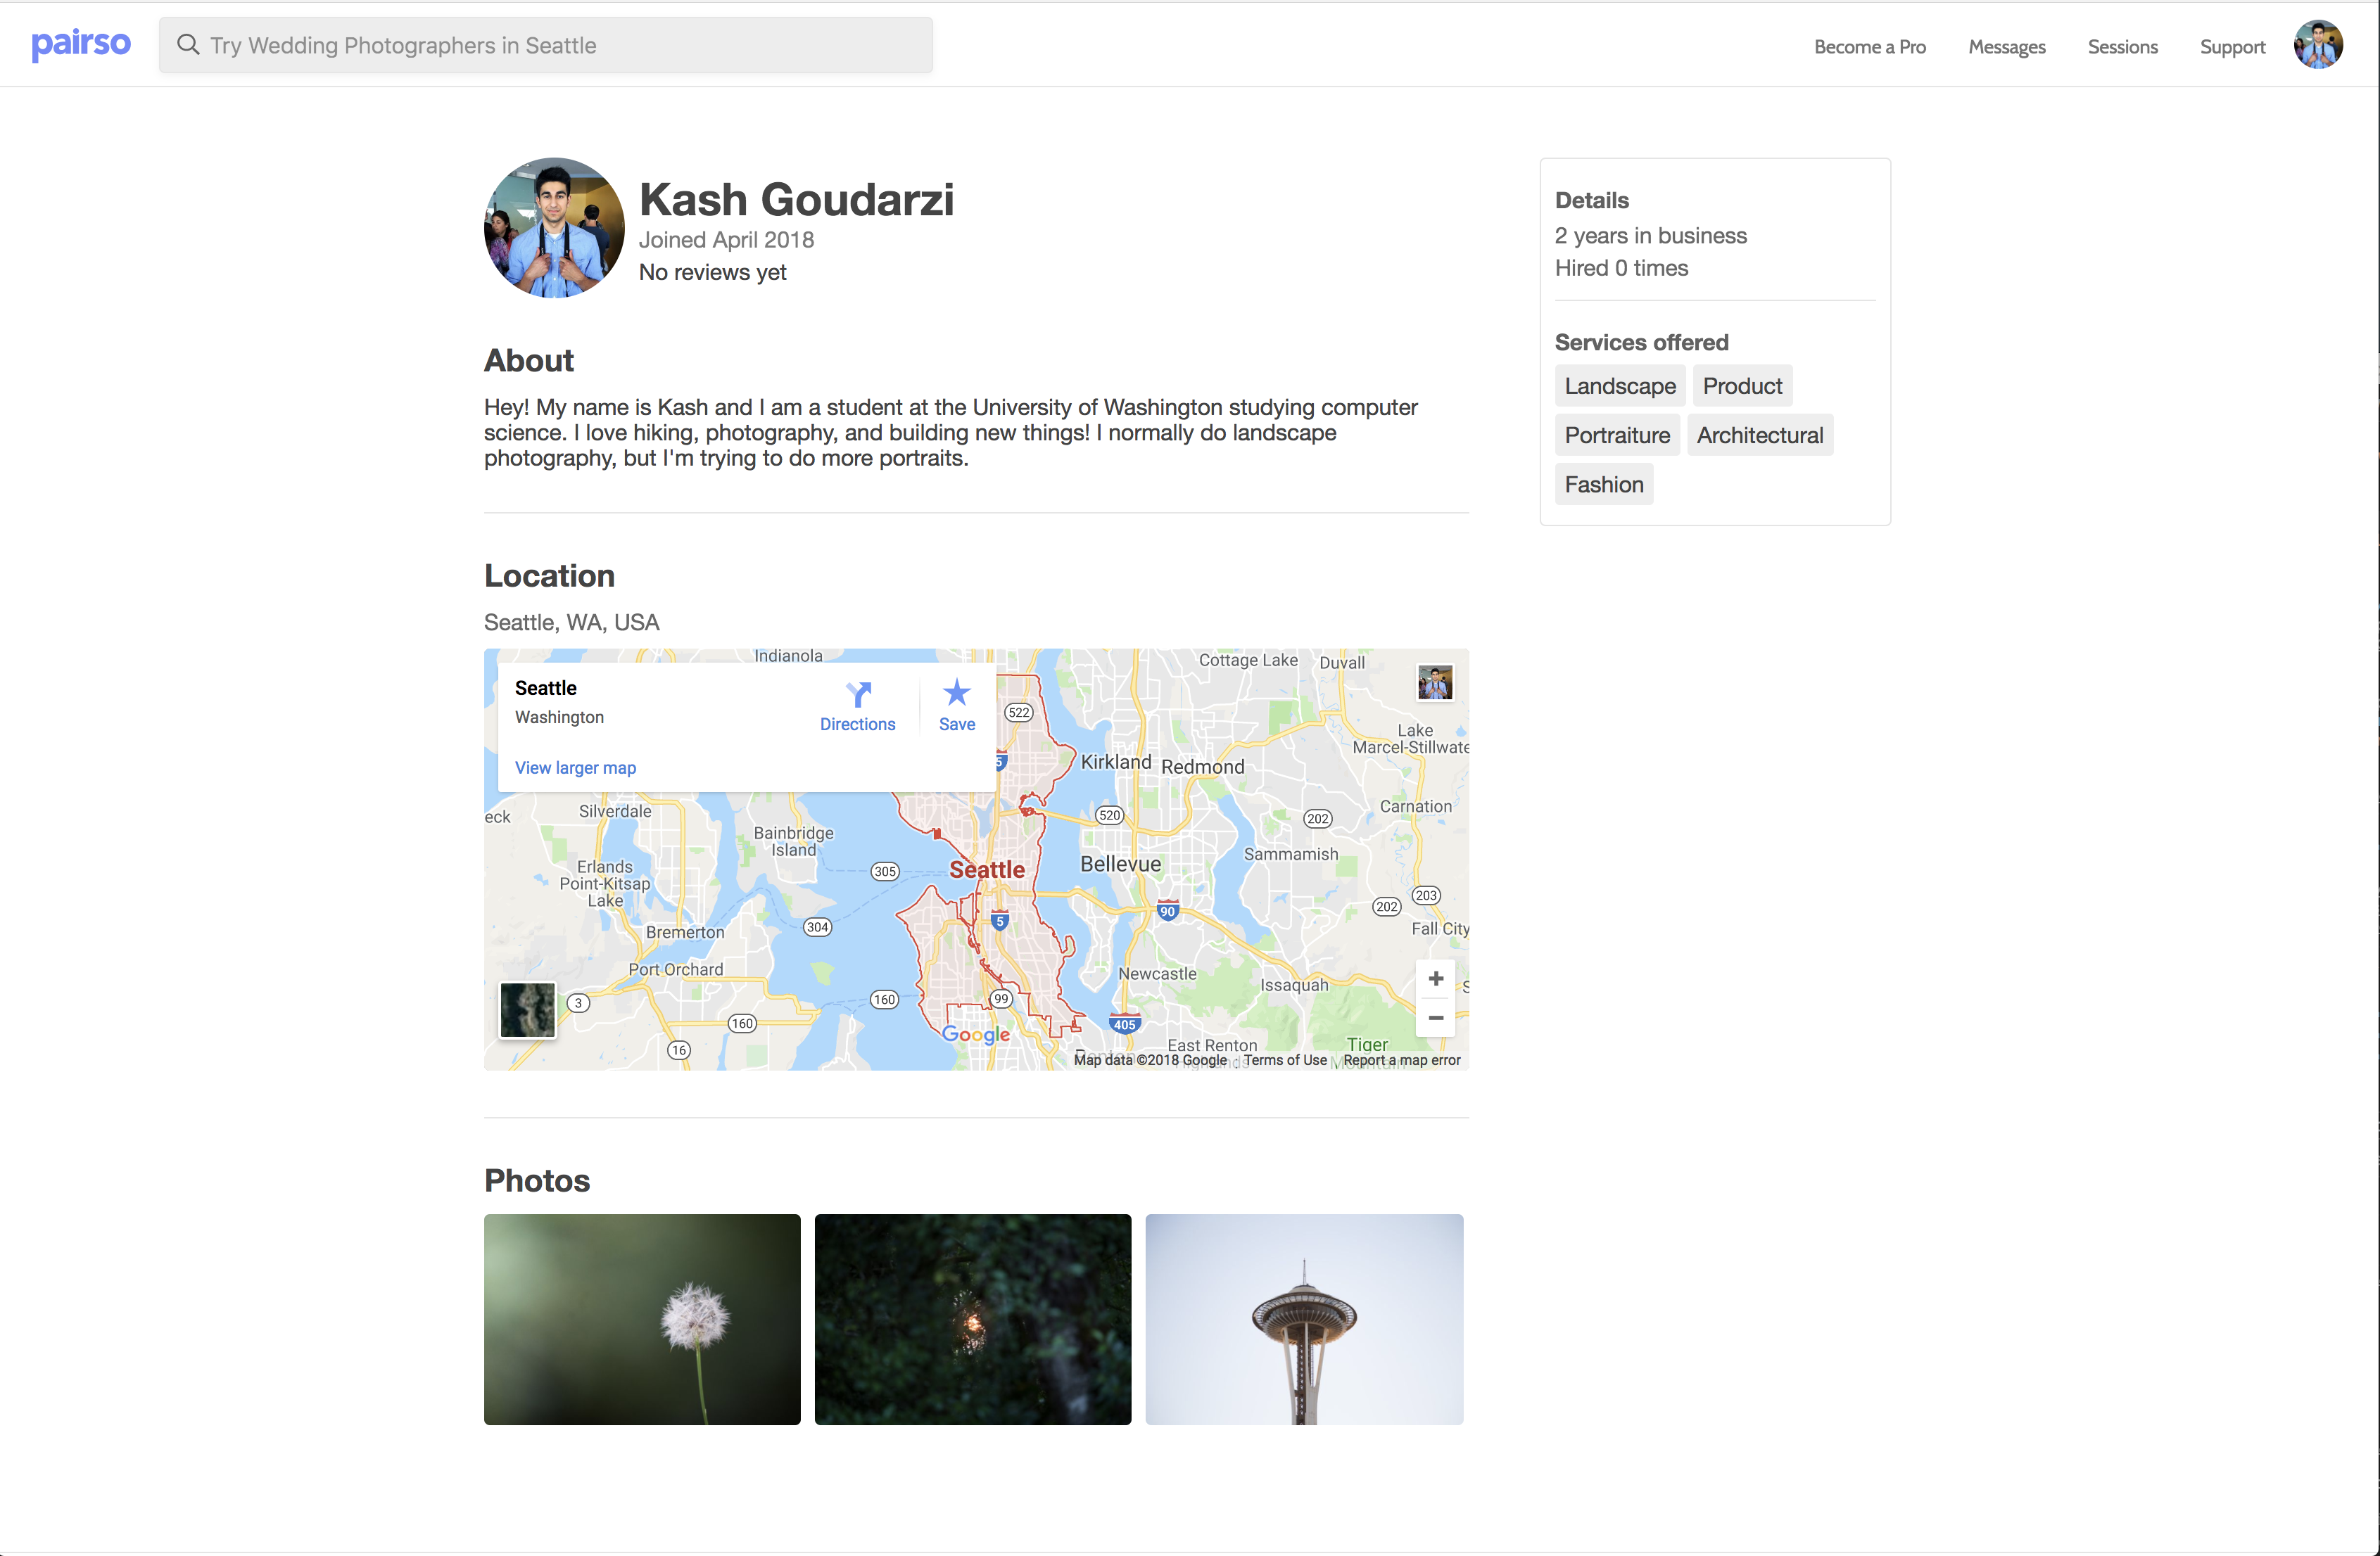The width and height of the screenshot is (2380, 1556).
Task: Click the search magnifier icon
Action: click(x=187, y=45)
